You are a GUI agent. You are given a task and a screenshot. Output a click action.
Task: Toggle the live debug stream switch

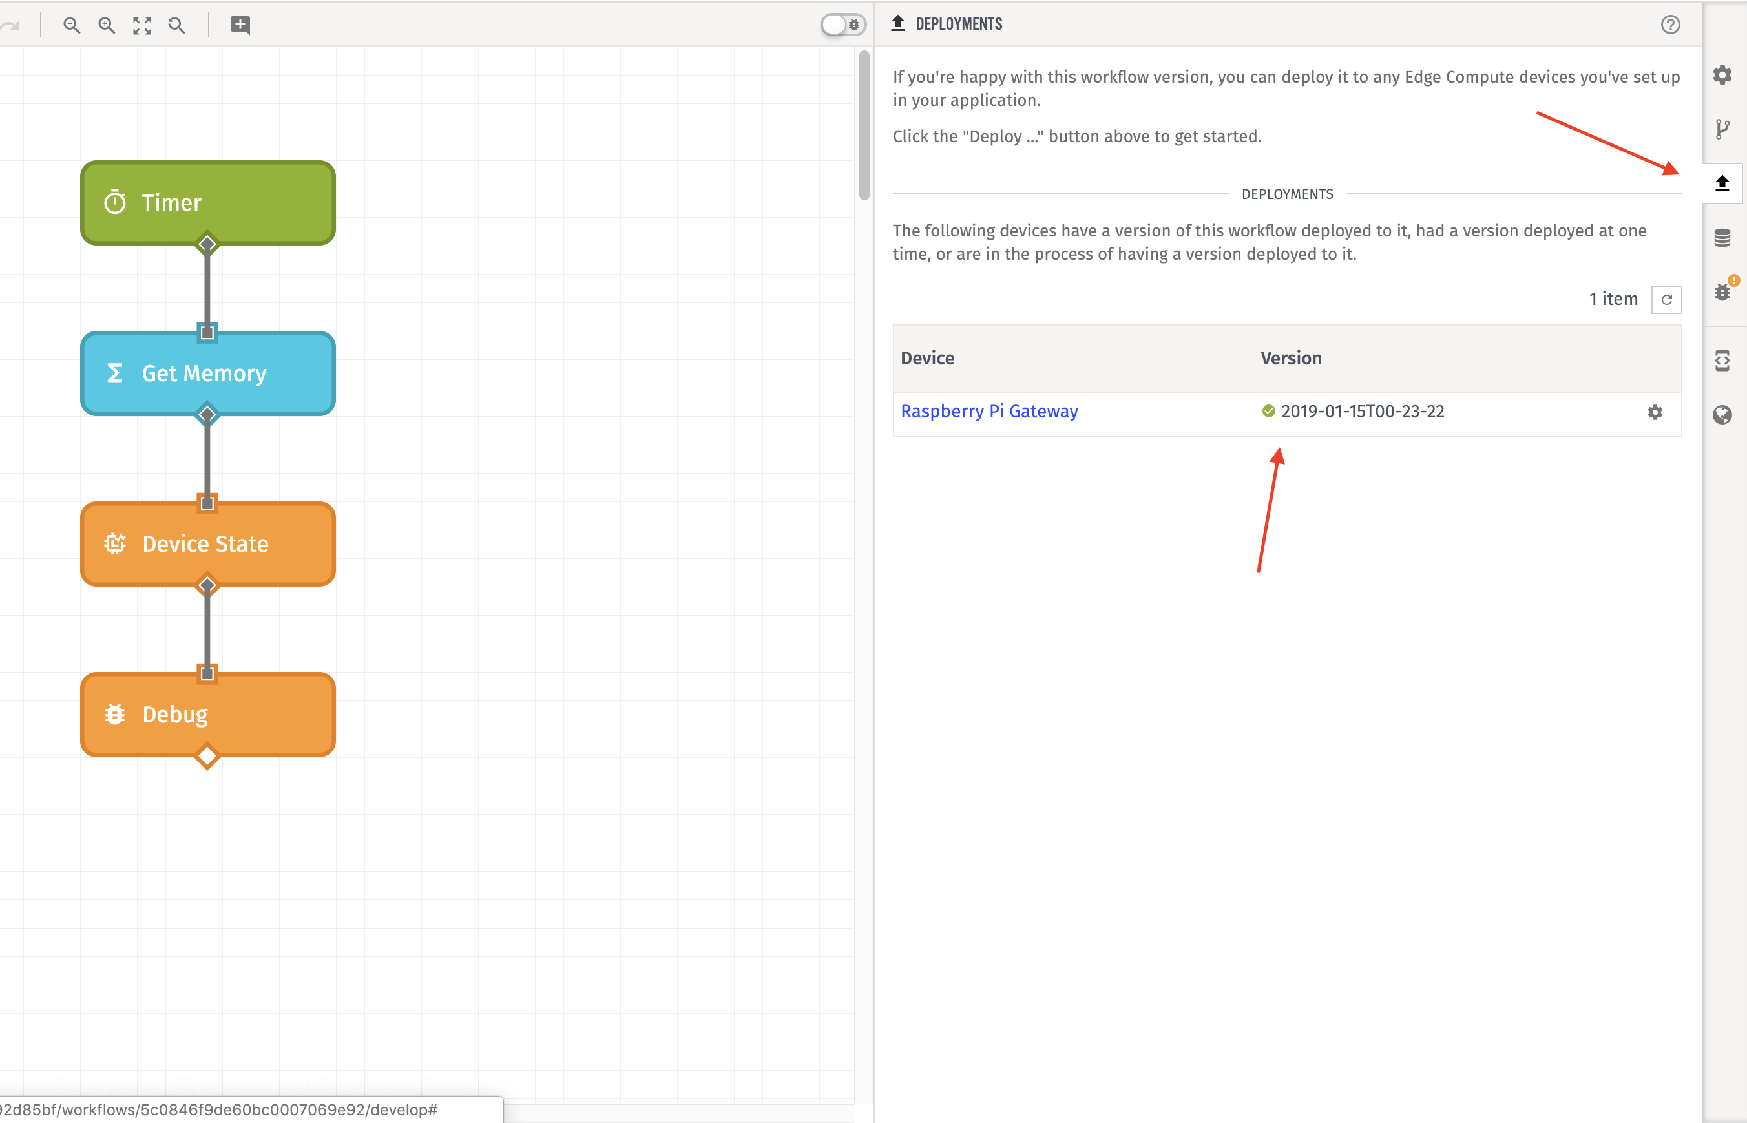(x=843, y=25)
